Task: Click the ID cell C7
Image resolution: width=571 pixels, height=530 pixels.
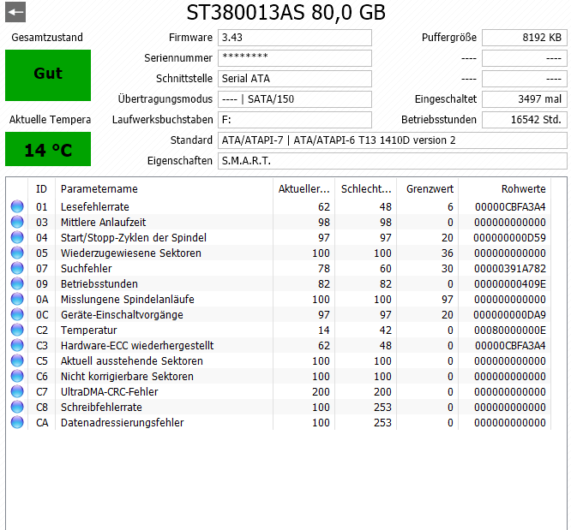Action: [x=42, y=391]
